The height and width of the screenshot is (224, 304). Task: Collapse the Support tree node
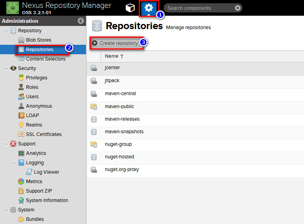(x=6, y=144)
